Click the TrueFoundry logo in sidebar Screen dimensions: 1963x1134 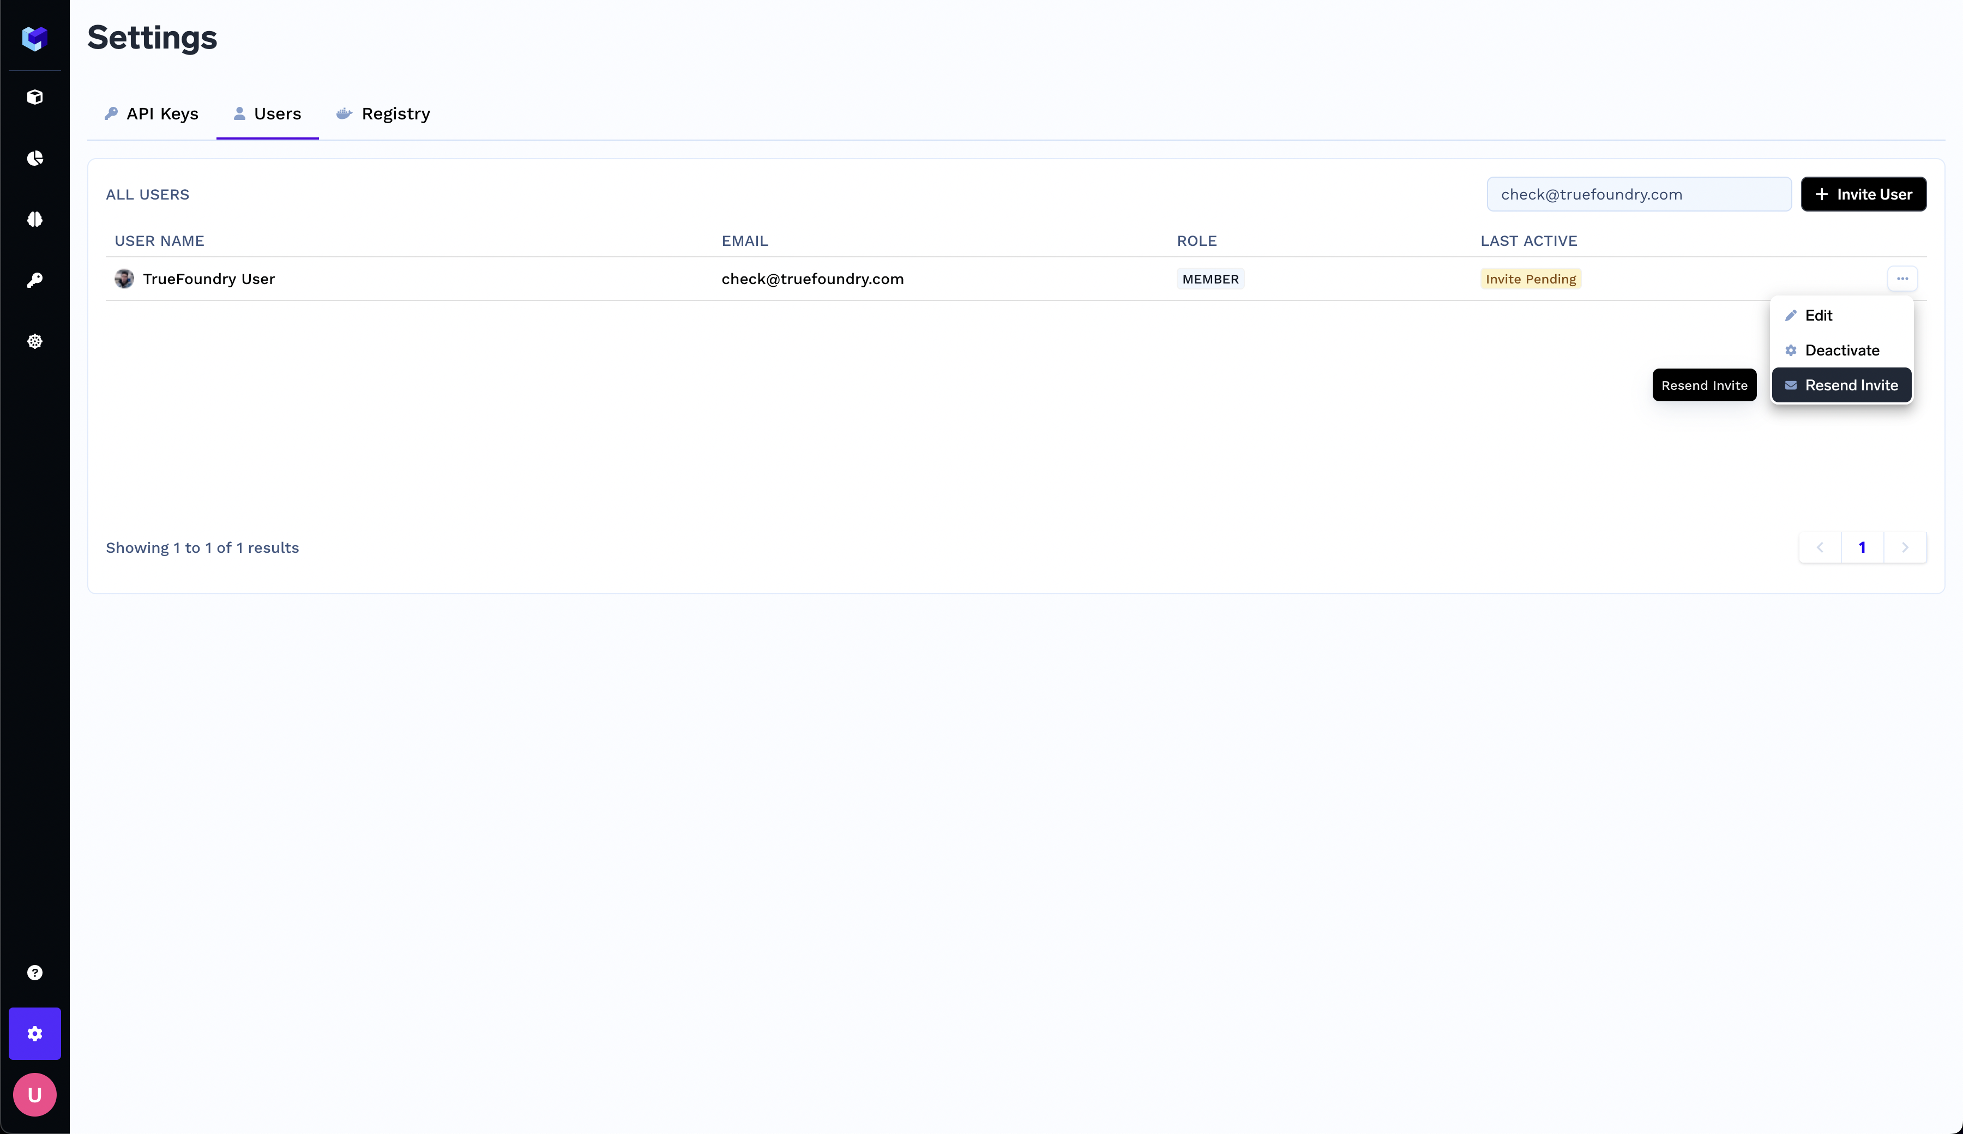click(34, 38)
